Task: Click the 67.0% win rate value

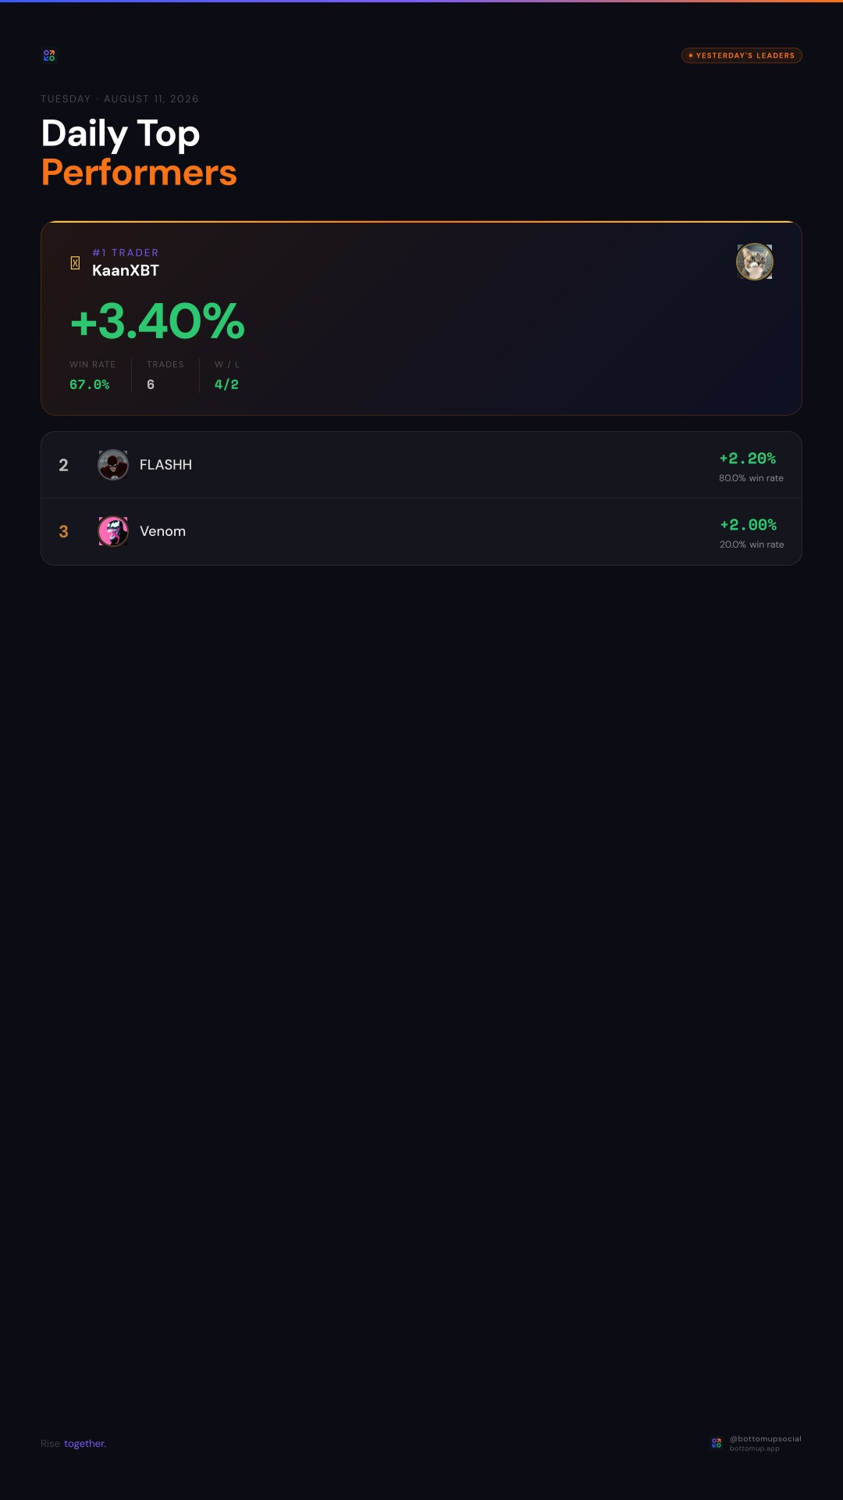Action: [x=90, y=384]
